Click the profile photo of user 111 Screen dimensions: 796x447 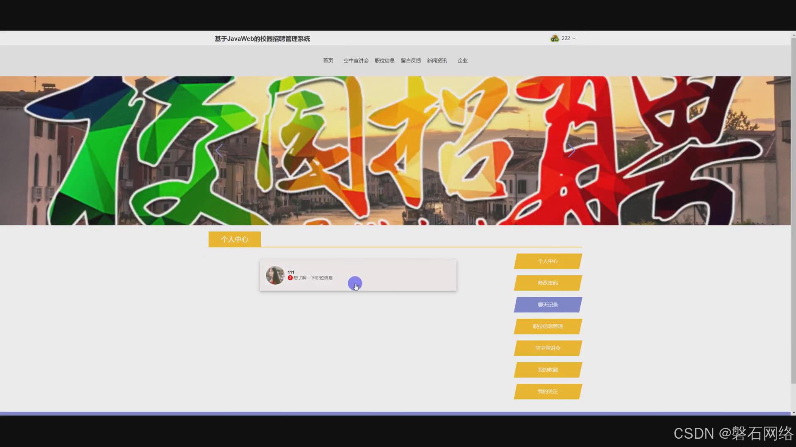point(275,275)
